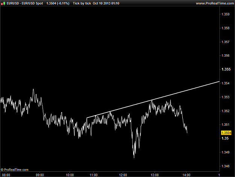235x177 pixels.
Task: Click the 13:00 time axis label
Action: pyautogui.click(x=155, y=175)
